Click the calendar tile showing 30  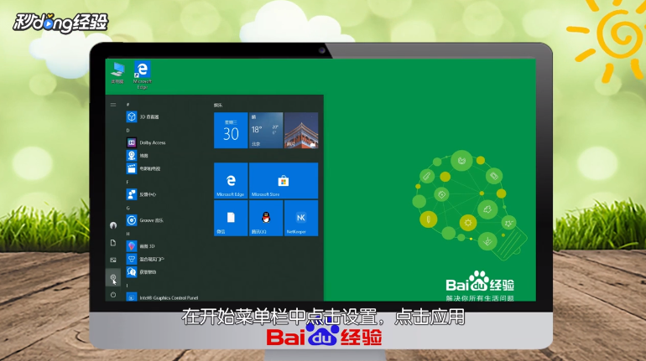click(231, 131)
